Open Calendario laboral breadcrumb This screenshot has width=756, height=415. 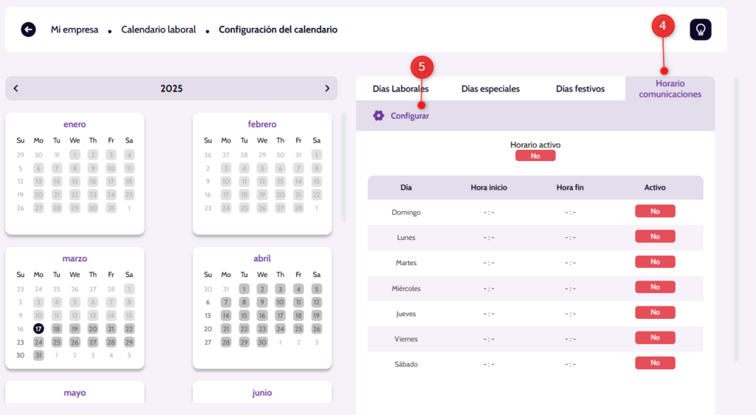pos(159,30)
